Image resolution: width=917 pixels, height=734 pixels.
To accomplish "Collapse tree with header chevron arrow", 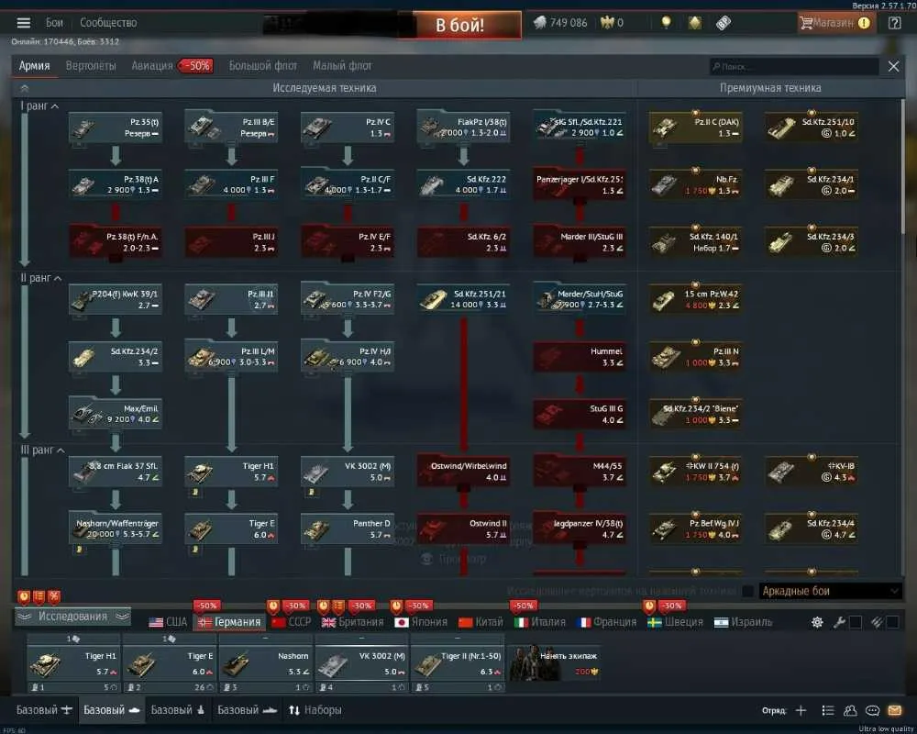I will (25, 88).
